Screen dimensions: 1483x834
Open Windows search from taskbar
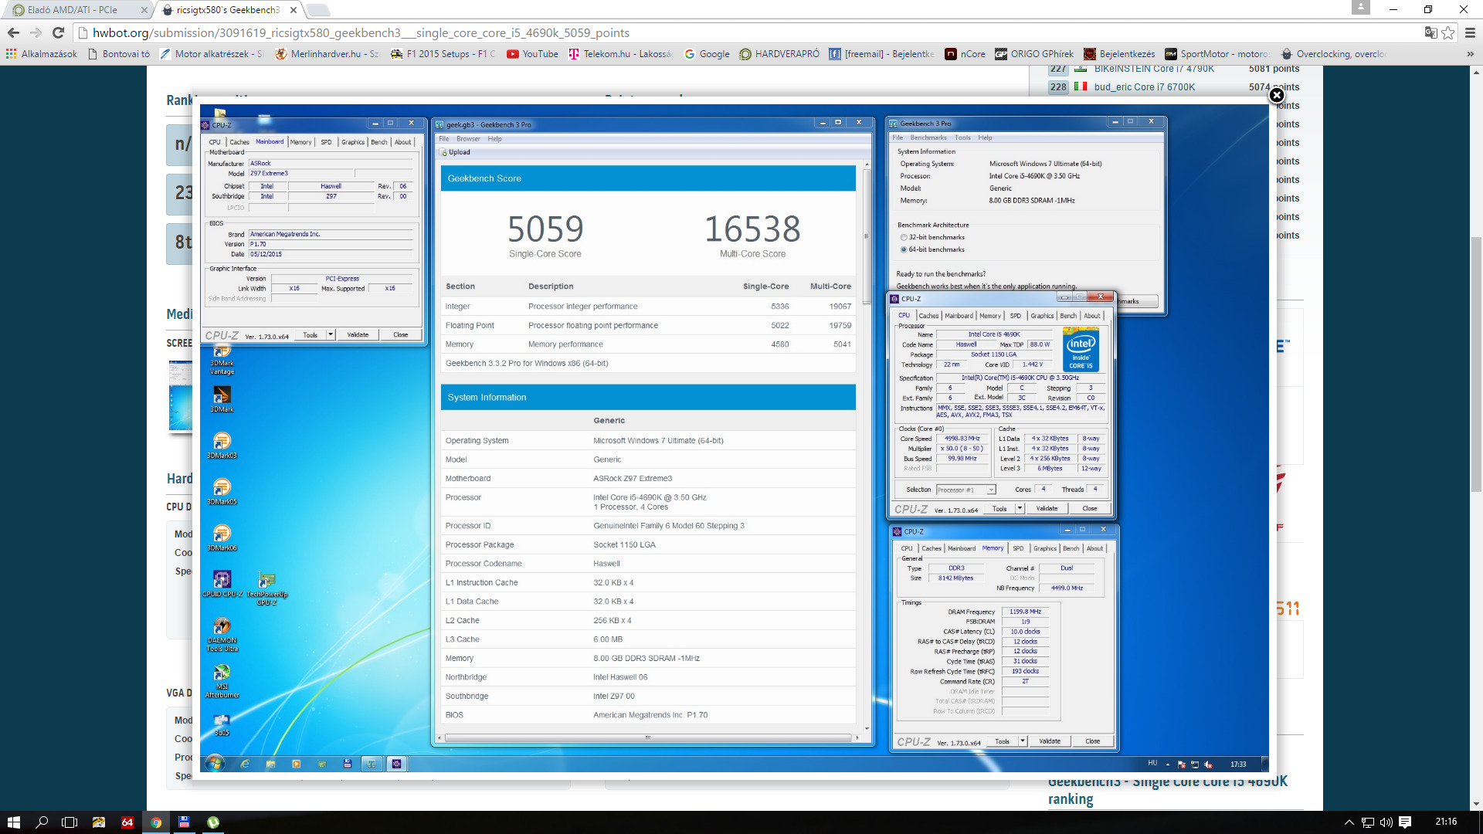pos(42,822)
